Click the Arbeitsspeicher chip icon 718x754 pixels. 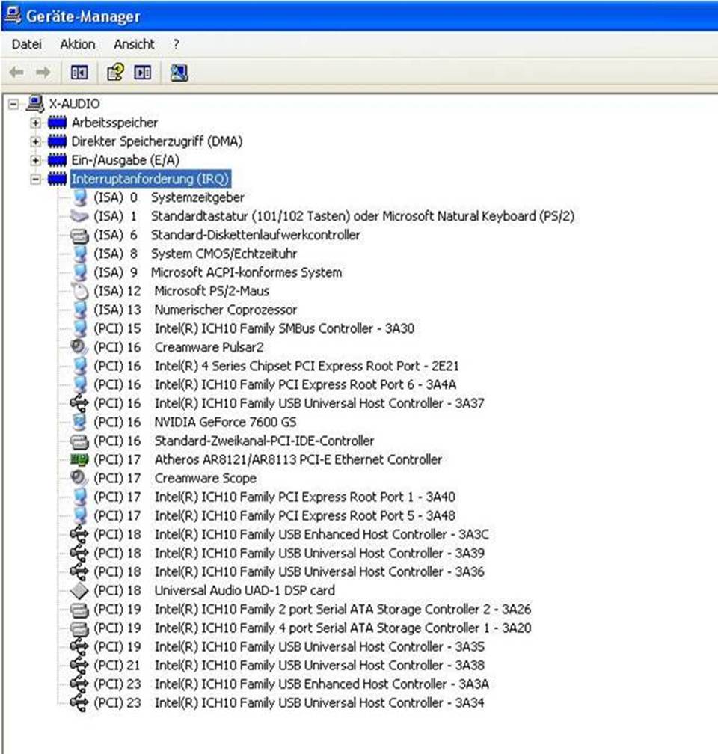point(57,123)
